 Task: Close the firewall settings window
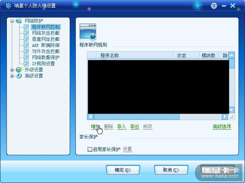tap(233, 6)
